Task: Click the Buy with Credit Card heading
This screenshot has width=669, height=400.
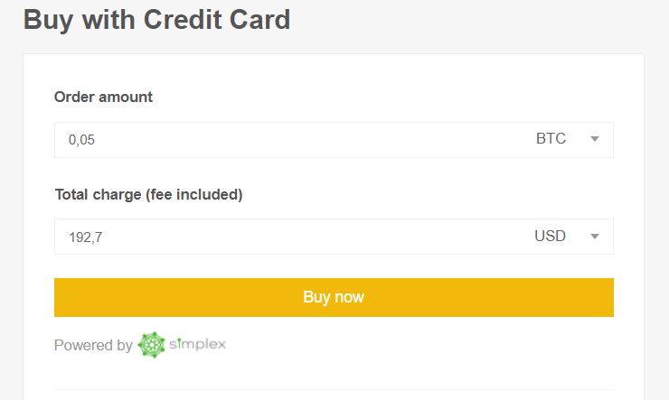Action: (156, 20)
